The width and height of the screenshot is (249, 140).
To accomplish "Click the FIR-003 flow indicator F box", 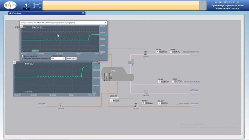I will click(144, 103).
